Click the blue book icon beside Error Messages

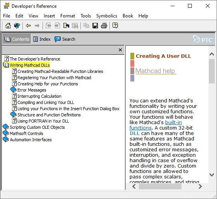[14, 90]
